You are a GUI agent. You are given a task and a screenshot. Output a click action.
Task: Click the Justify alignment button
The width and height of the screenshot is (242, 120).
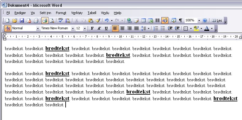136,28
